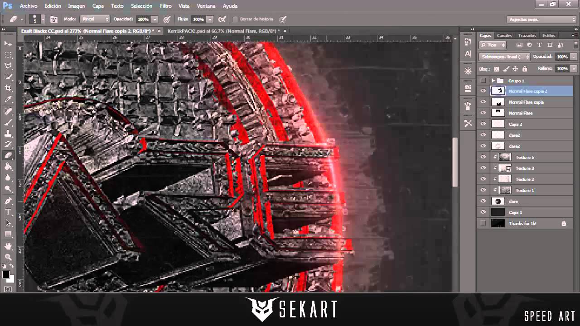Screen dimensions: 580x326
Task: Click lock transparent pixels icon
Action: (x=496, y=69)
